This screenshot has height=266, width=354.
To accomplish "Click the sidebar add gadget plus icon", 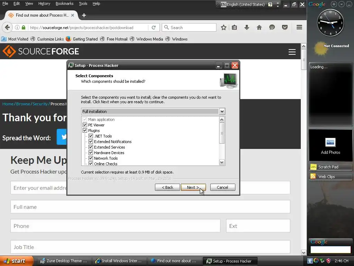I will [334, 4].
